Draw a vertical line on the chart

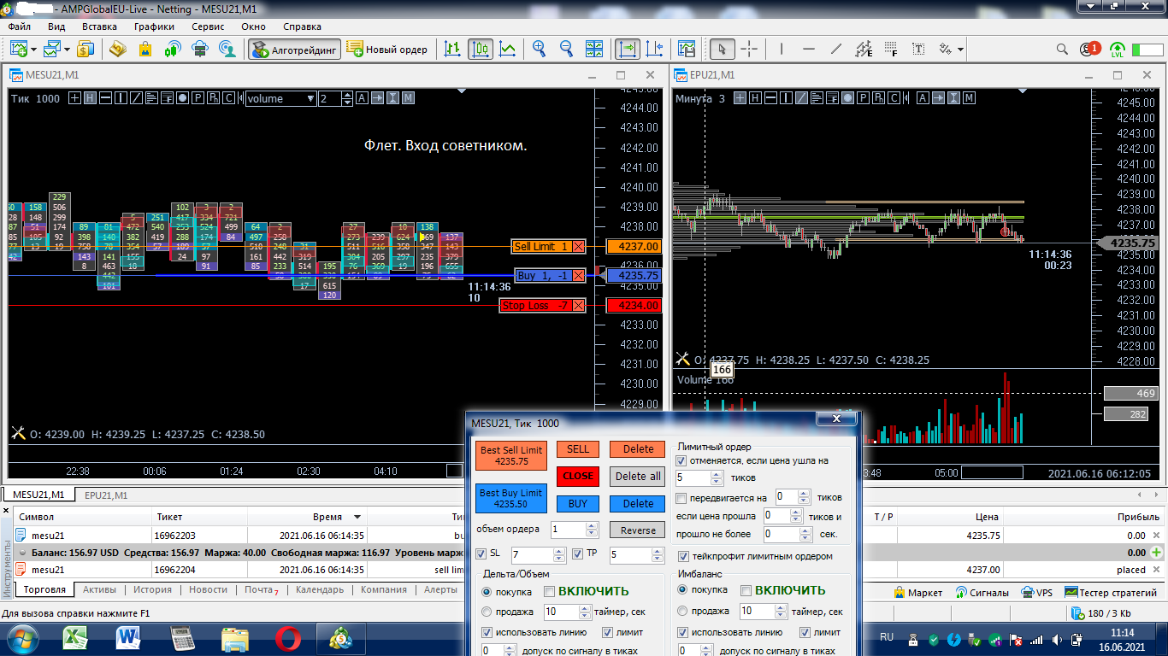click(x=782, y=50)
